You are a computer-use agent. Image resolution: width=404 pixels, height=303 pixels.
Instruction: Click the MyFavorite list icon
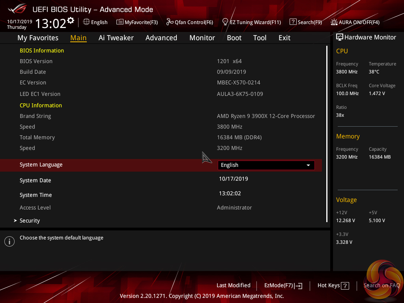[120, 22]
